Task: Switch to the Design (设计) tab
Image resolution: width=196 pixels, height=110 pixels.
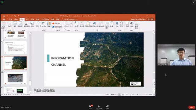Action: (27, 19)
